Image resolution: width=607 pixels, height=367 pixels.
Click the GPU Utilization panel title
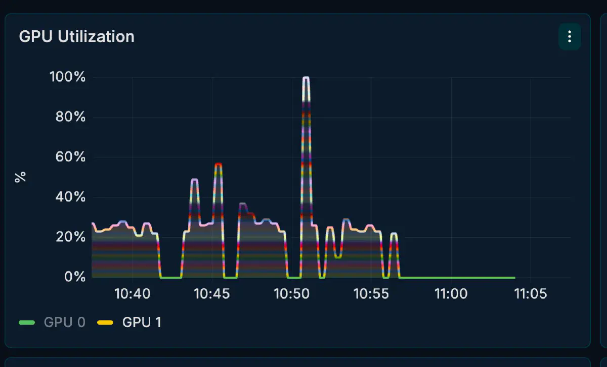(76, 36)
